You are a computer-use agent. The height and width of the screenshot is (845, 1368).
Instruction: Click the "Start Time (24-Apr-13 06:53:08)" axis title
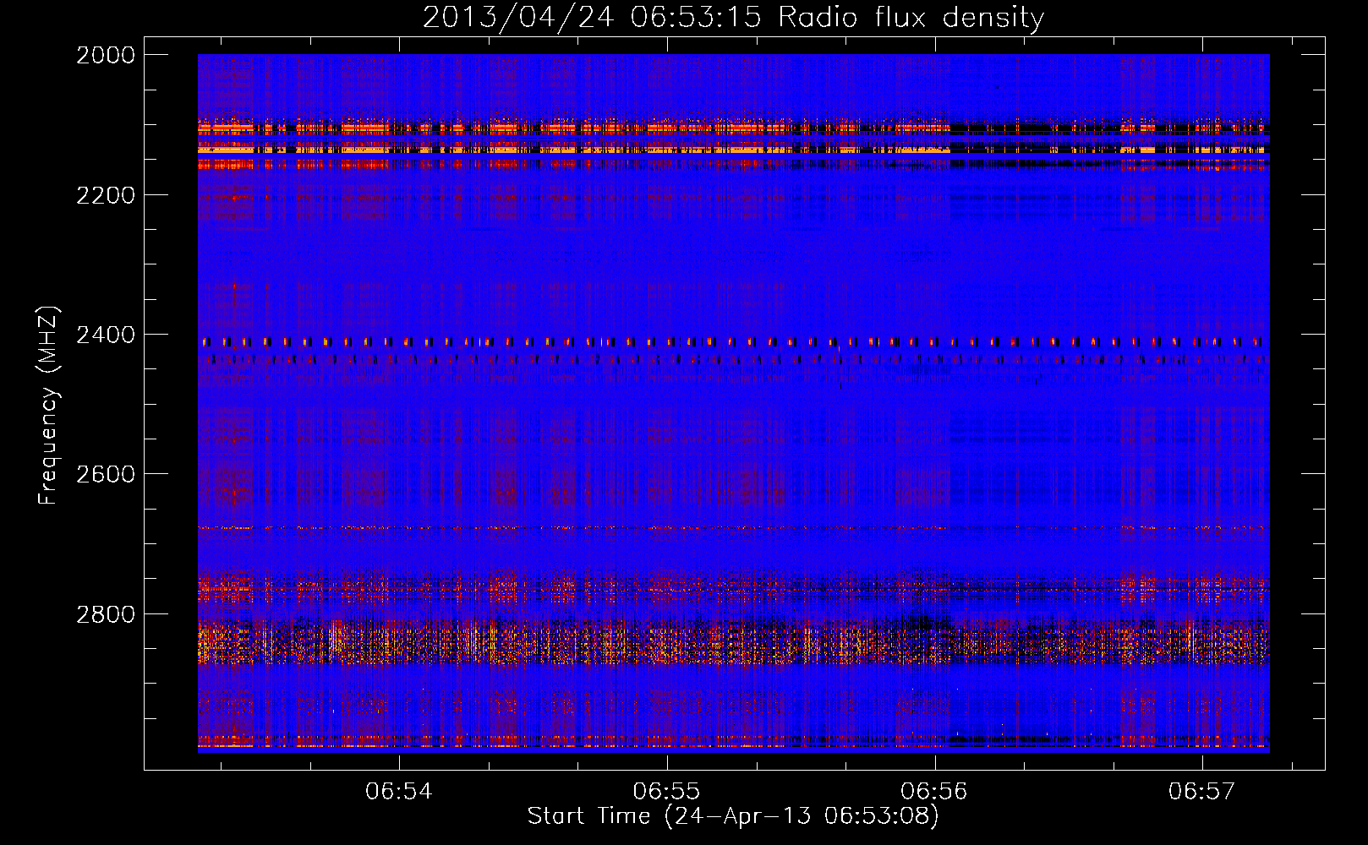pyautogui.click(x=733, y=816)
